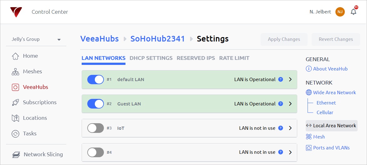Click the default LAN name text
The height and width of the screenshot is (165, 367).
(x=130, y=80)
